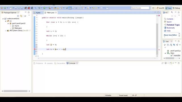Select the Java perspective button
The height and width of the screenshot is (102, 182).
(169, 8)
